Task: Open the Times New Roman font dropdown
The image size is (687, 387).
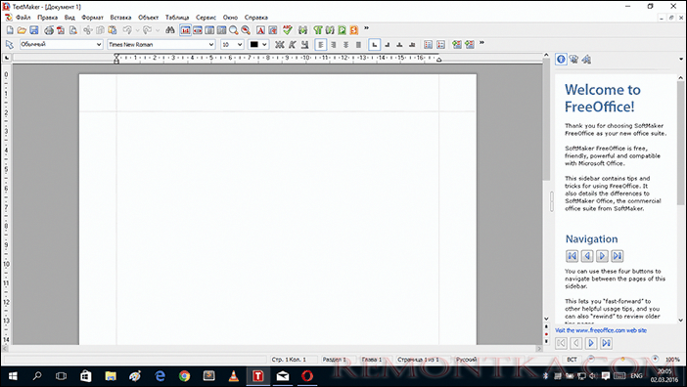Action: click(x=210, y=44)
